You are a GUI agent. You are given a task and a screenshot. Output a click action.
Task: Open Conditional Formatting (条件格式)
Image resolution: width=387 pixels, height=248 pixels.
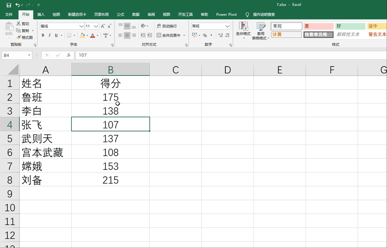tap(243, 30)
